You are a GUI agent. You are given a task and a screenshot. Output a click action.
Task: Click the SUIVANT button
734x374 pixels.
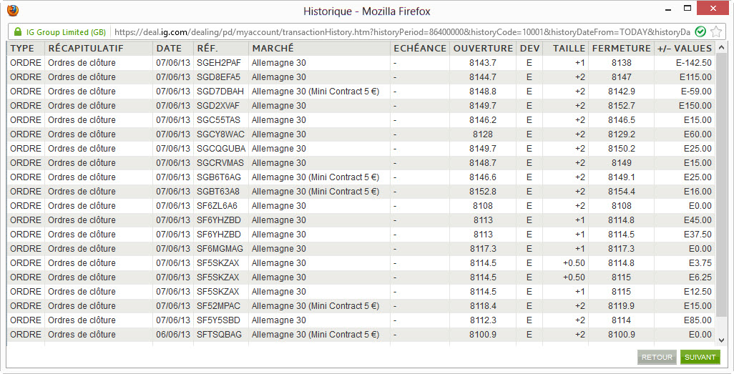click(x=700, y=357)
